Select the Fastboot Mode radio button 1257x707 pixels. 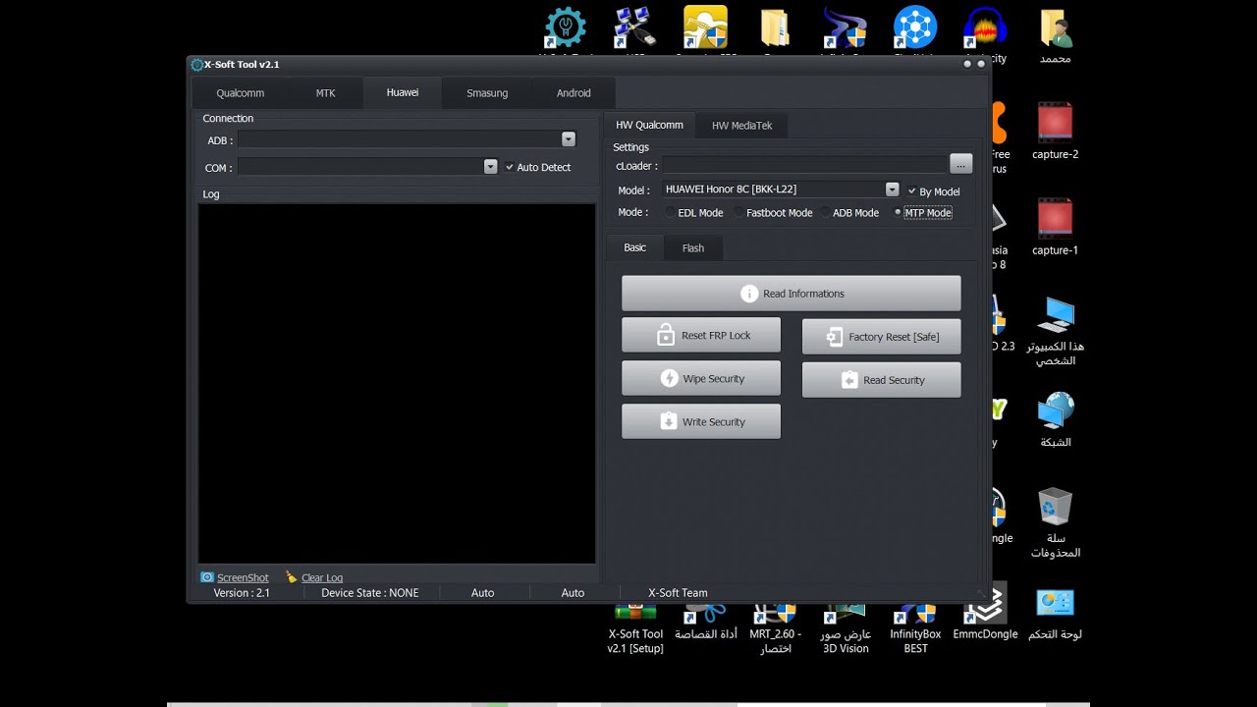738,212
